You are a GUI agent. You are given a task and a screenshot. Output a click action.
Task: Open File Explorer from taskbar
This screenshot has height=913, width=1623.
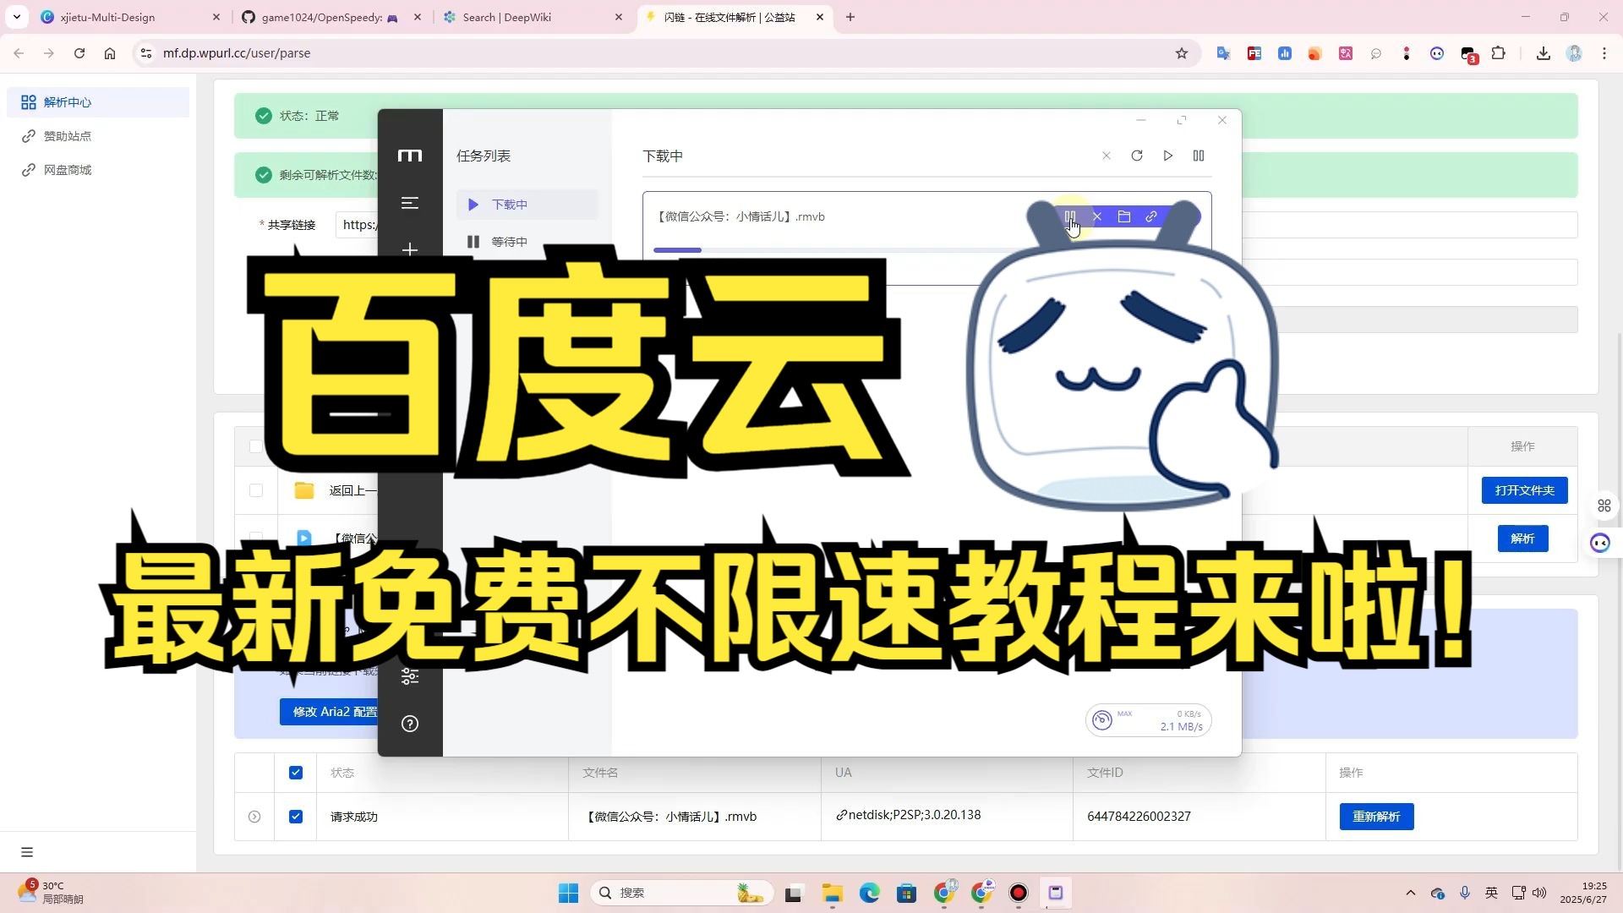click(x=833, y=893)
